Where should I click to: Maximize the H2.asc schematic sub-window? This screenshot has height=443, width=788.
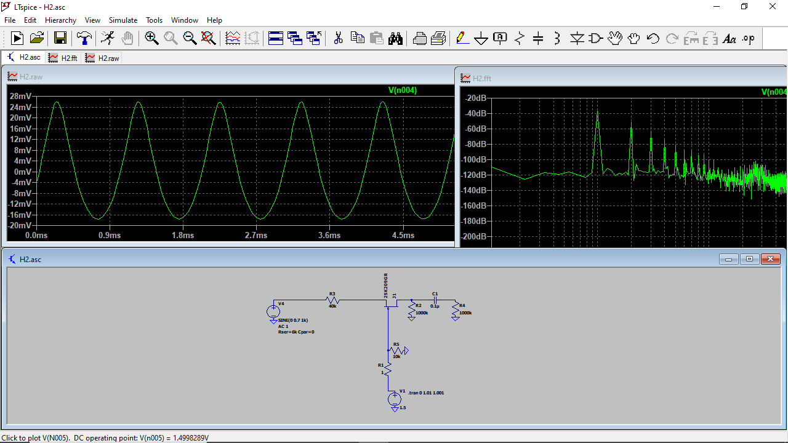(x=749, y=259)
